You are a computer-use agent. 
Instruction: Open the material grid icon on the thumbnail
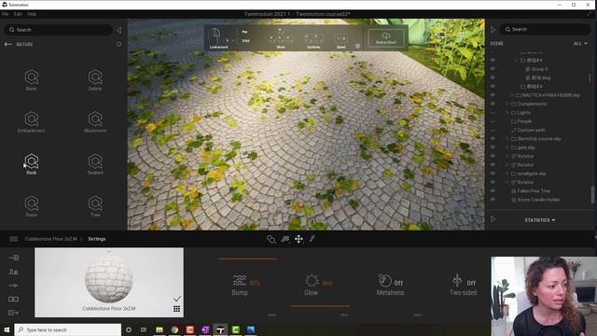tap(176, 309)
